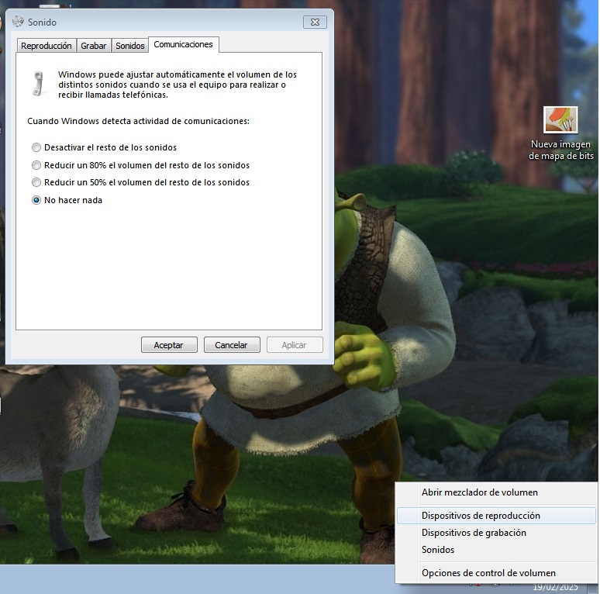
Task: Choose "Sonidos" in the context menu
Action: tap(496, 550)
